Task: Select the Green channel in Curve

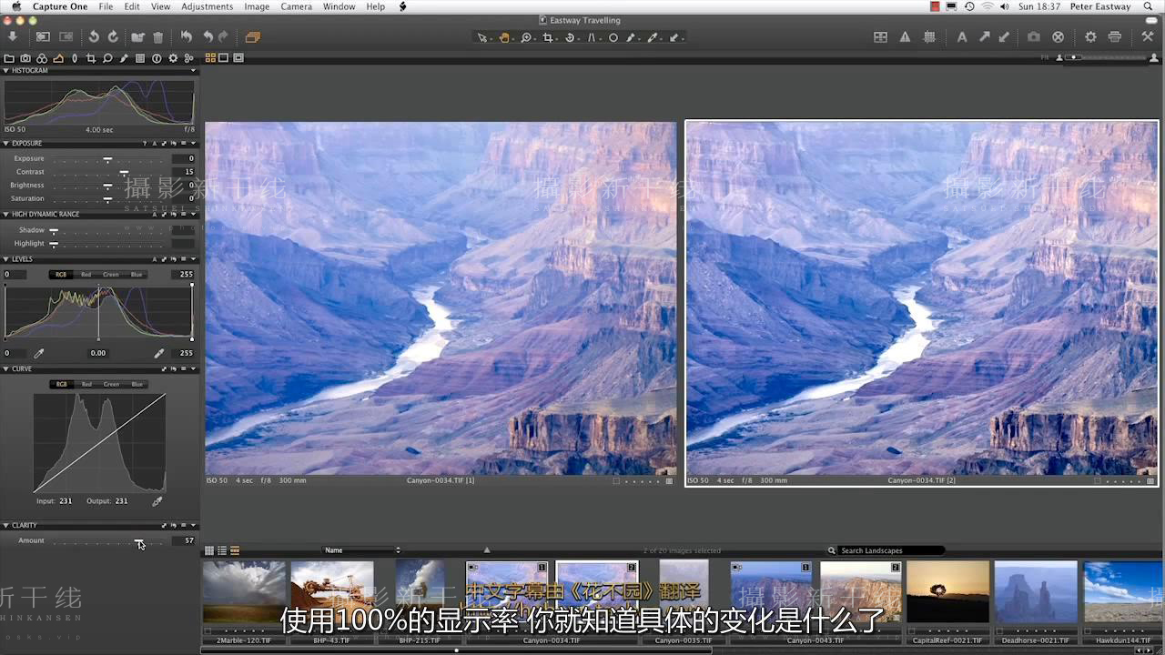Action: coord(111,385)
